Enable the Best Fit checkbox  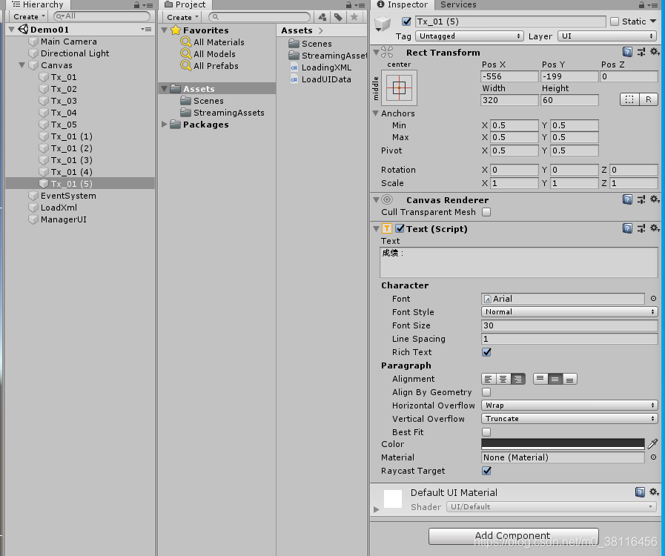click(x=486, y=431)
